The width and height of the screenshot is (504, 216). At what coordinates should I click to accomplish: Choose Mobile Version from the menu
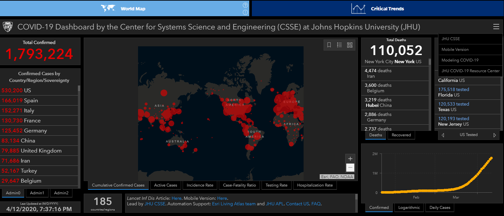click(x=470, y=50)
